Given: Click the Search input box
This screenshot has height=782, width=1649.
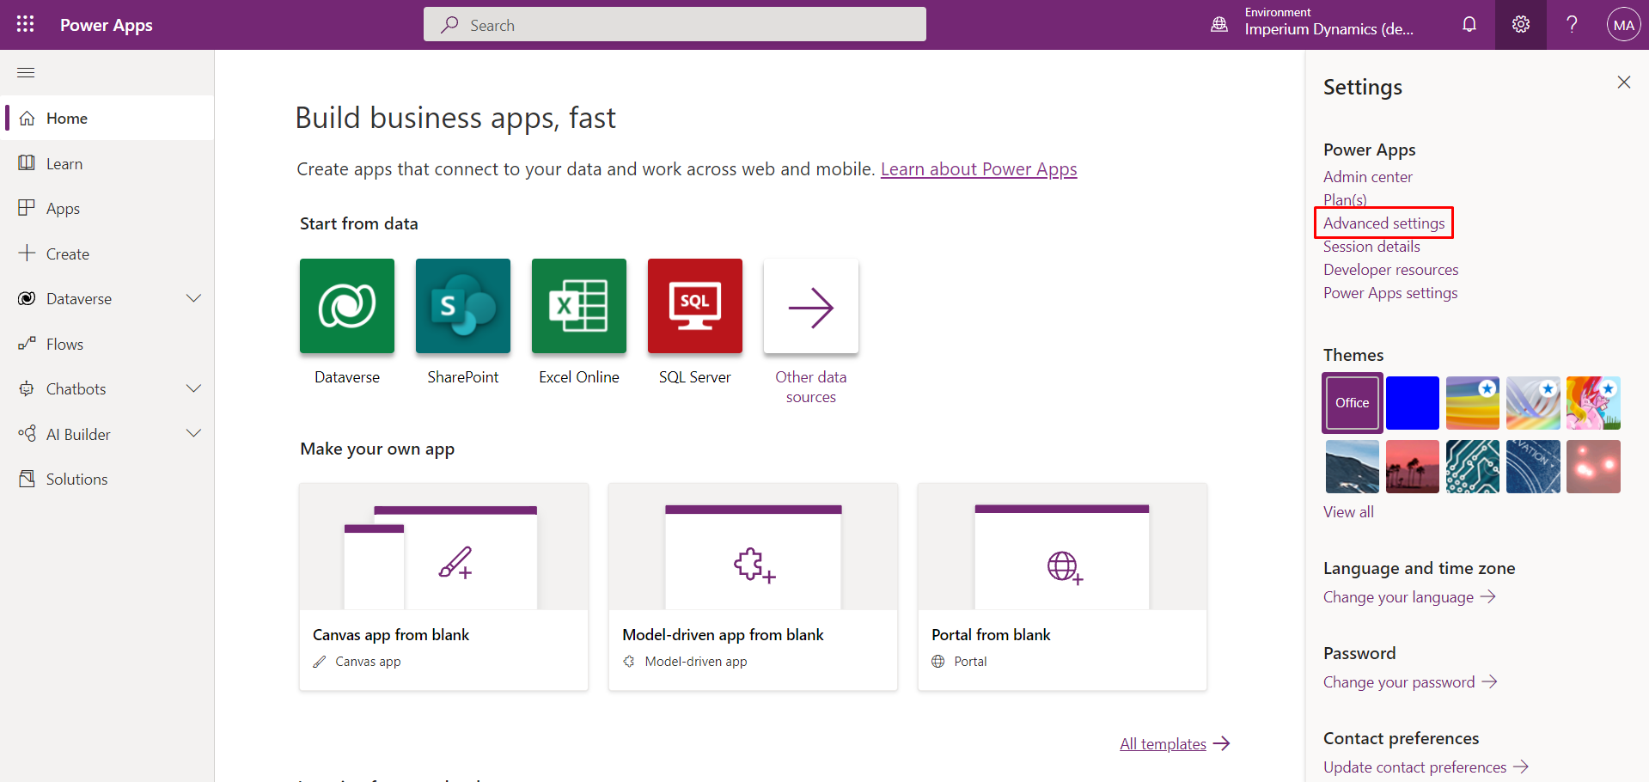Looking at the screenshot, I should 675,25.
